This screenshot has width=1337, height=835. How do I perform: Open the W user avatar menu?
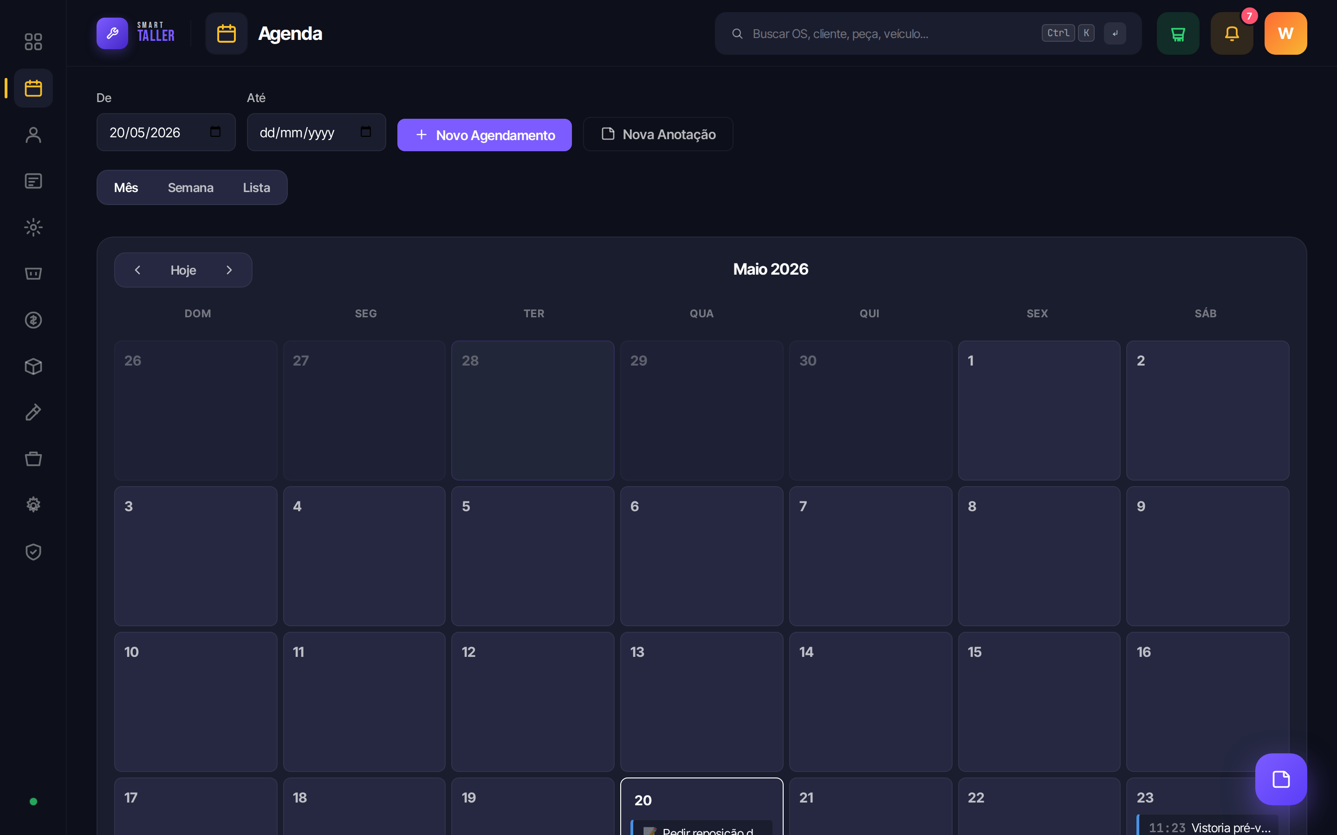[1285, 33]
